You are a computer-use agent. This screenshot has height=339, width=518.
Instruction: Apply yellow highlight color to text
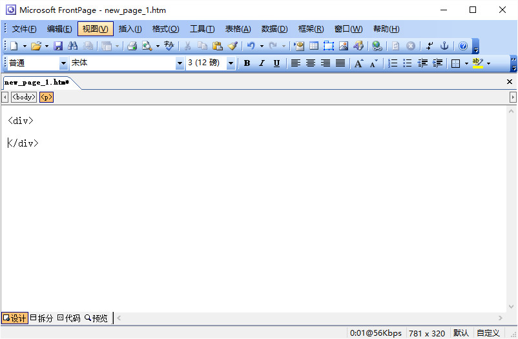click(478, 63)
